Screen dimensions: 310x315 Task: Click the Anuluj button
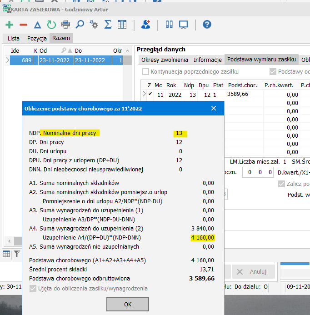(x=254, y=272)
